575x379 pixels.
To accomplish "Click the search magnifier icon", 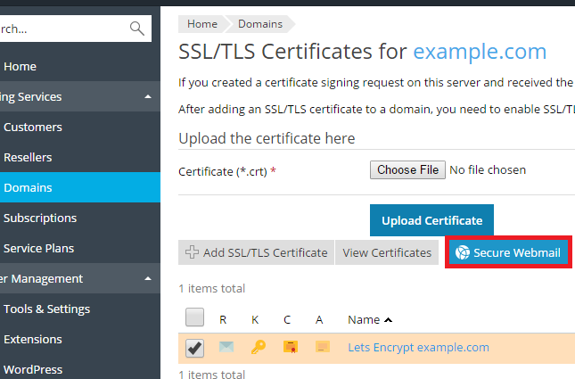I will [x=136, y=29].
